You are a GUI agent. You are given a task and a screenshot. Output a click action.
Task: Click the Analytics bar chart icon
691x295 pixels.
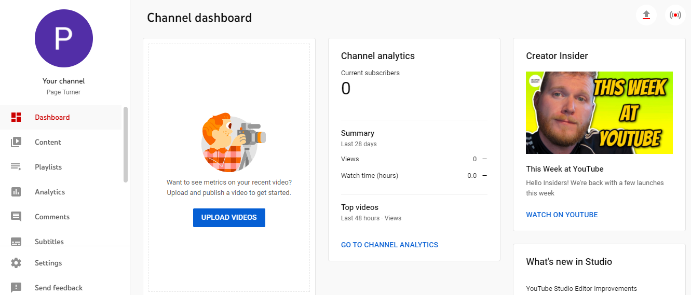click(x=16, y=192)
